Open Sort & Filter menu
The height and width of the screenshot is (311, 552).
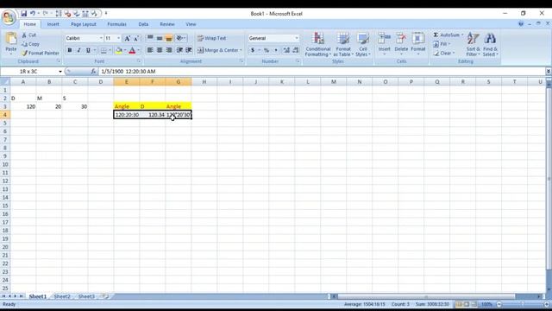point(474,44)
